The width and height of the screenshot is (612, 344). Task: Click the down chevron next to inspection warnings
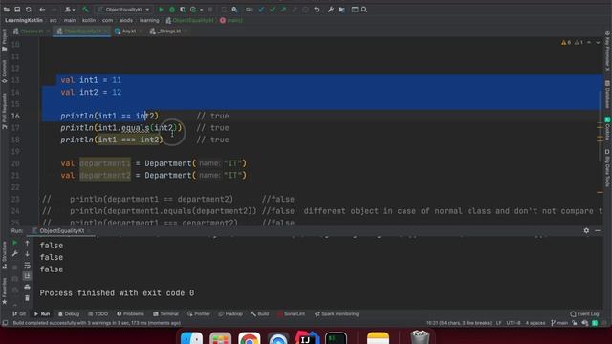click(598, 42)
